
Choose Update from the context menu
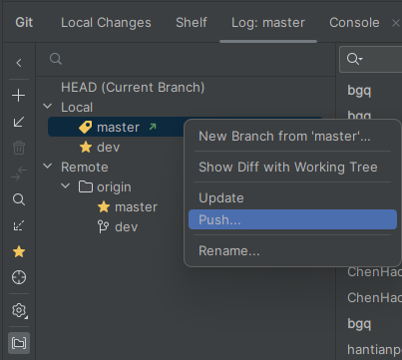pyautogui.click(x=292, y=197)
